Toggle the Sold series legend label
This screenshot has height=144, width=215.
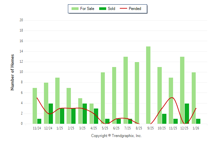tap(111, 9)
